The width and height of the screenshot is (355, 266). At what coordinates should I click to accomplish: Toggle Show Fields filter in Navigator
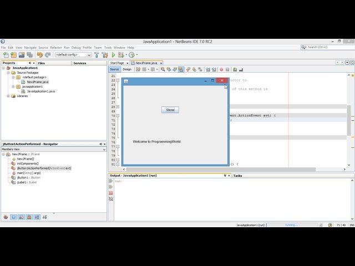pos(13,217)
